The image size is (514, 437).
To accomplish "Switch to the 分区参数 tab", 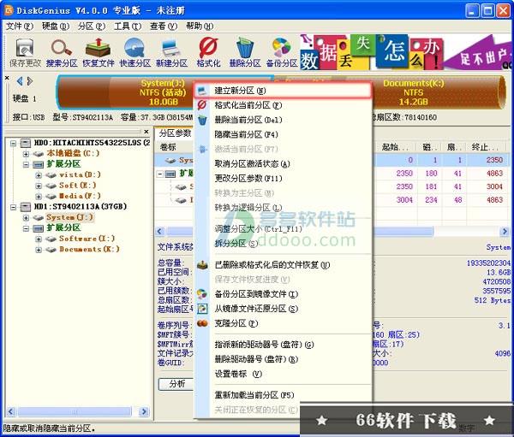I will (175, 133).
